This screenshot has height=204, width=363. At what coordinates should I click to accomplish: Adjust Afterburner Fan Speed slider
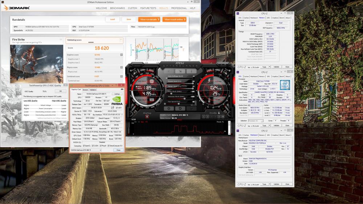pyautogui.click(x=180, y=104)
